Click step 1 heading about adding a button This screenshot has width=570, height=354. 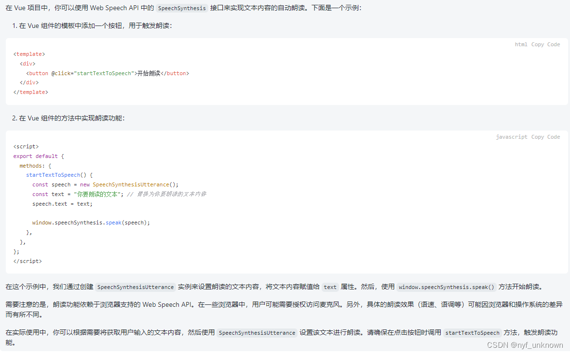92,26
